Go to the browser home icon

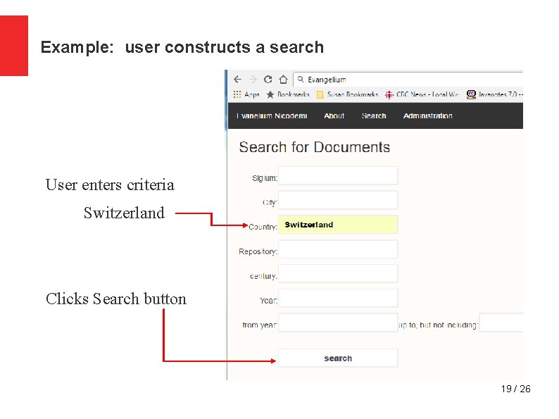284,79
